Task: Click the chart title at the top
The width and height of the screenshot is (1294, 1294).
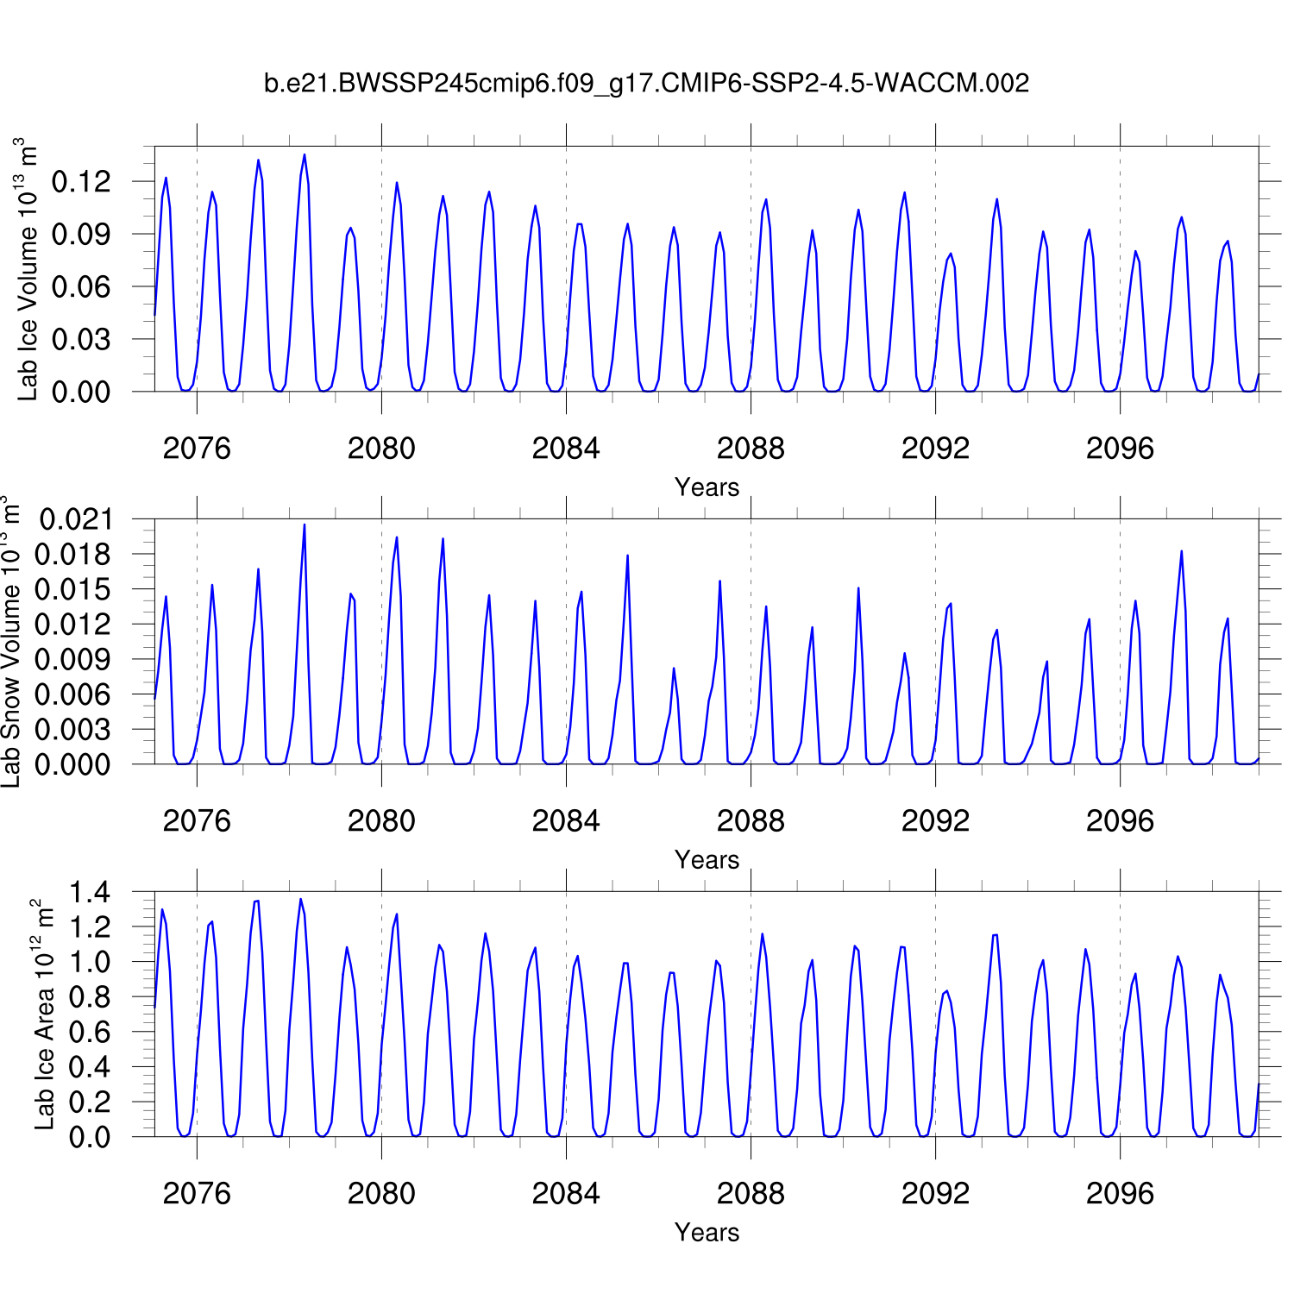Action: 646,83
